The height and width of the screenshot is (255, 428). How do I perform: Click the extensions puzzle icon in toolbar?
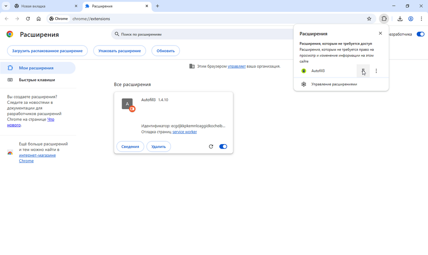(384, 19)
